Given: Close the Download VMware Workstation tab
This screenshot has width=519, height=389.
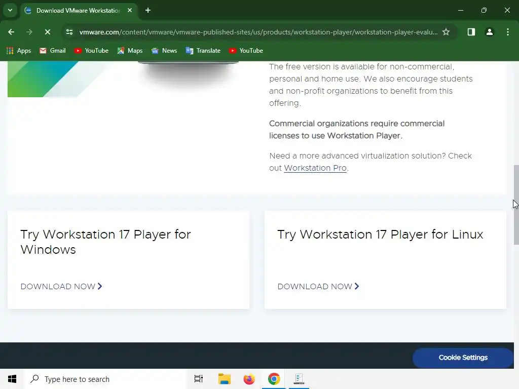Looking at the screenshot, I should [x=130, y=10].
